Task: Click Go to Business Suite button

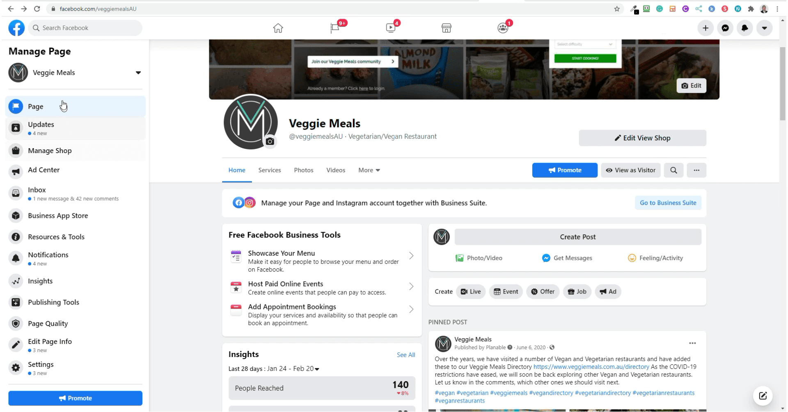Action: [668, 203]
